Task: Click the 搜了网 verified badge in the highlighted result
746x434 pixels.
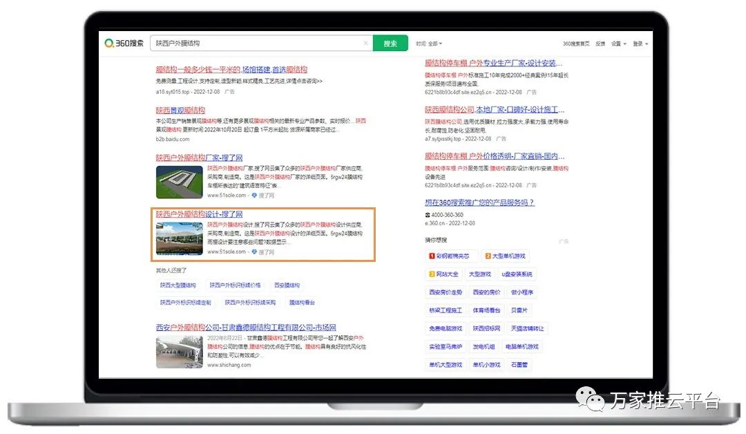Action: point(262,252)
